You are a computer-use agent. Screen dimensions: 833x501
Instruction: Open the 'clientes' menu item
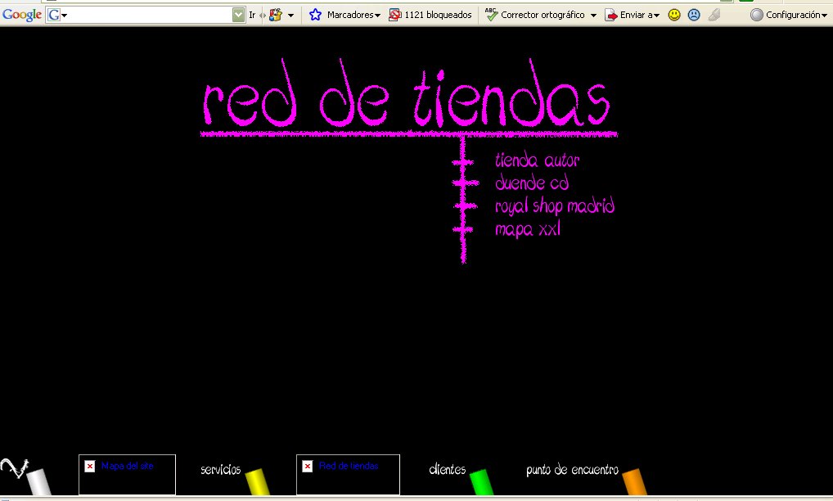[448, 470]
